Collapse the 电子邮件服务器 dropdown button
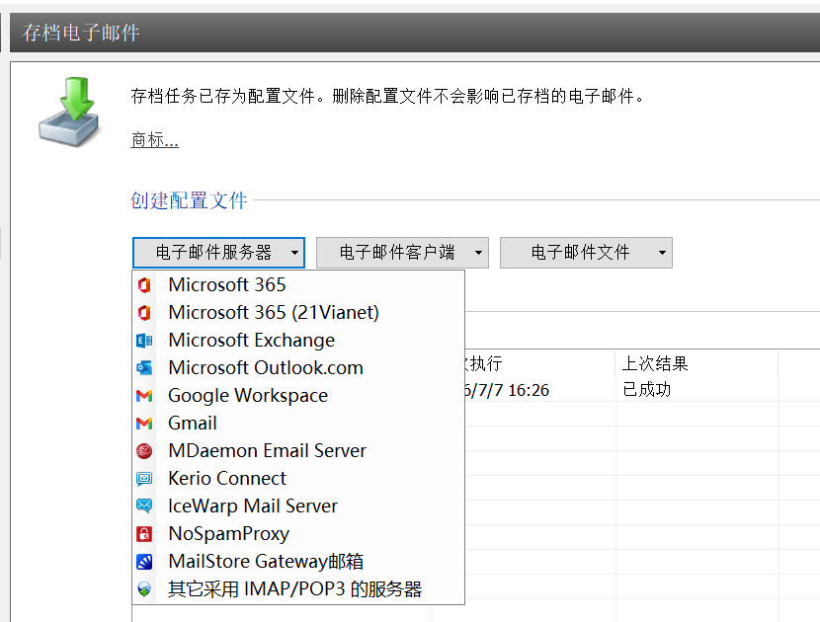The image size is (820, 622). (218, 253)
